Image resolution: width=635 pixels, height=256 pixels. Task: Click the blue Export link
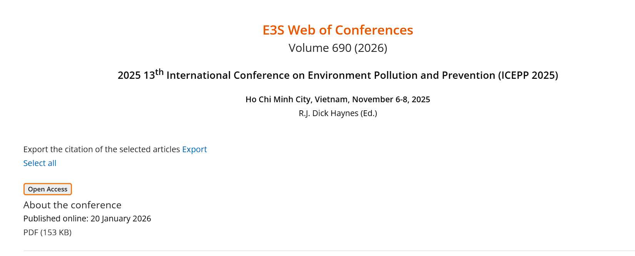point(194,150)
